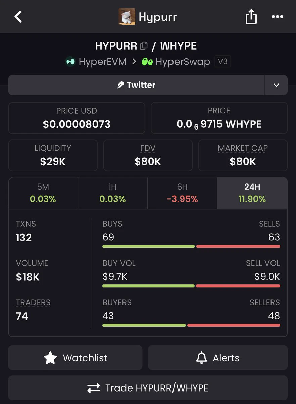Tap the LIQUIDITY $29K box
Viewport: 296px width, 404px height.
tap(53, 155)
